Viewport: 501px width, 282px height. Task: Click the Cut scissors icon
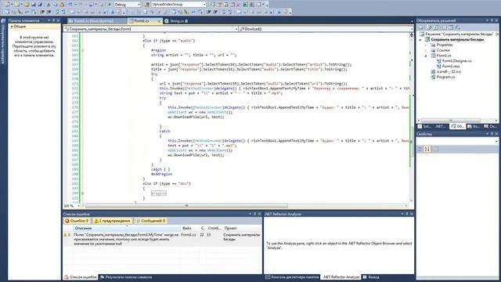[x=49, y=5]
